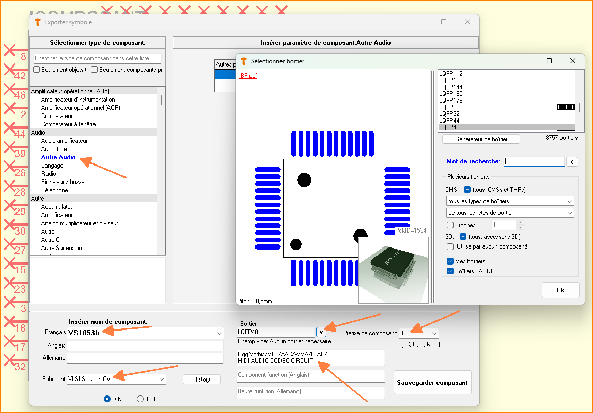Uncheck the Boîtiers TARGET option
Screen dimensions: 593x413
[450, 271]
